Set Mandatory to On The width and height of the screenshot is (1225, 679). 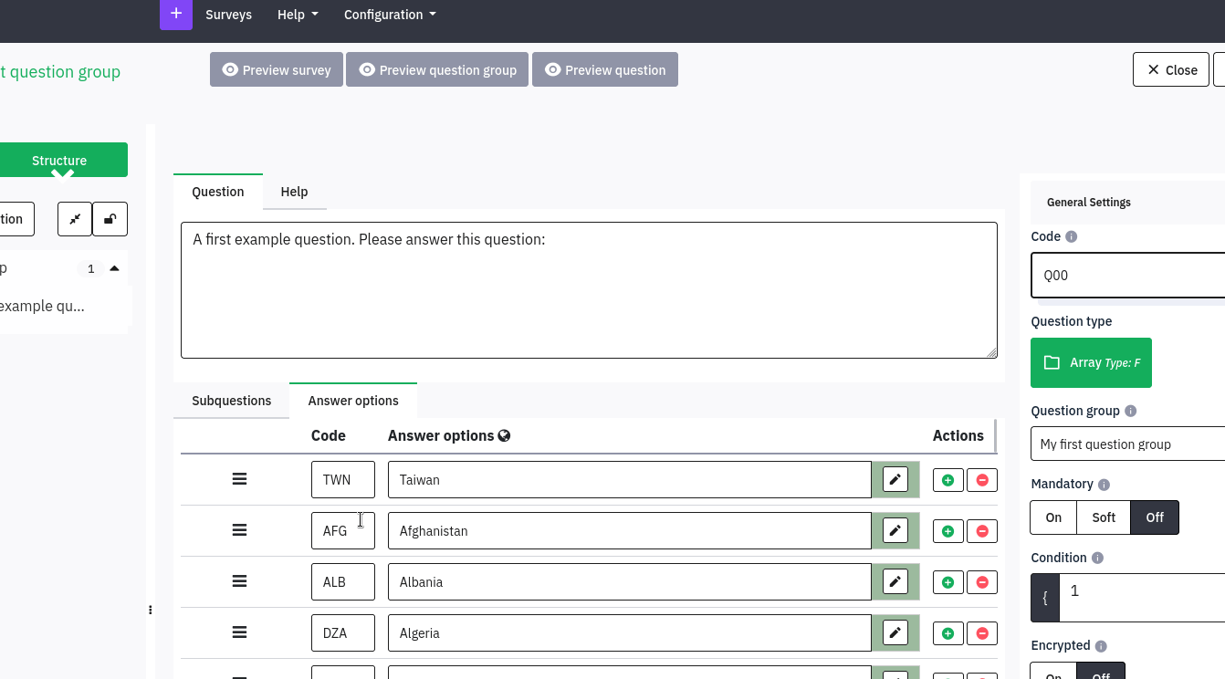tap(1053, 517)
